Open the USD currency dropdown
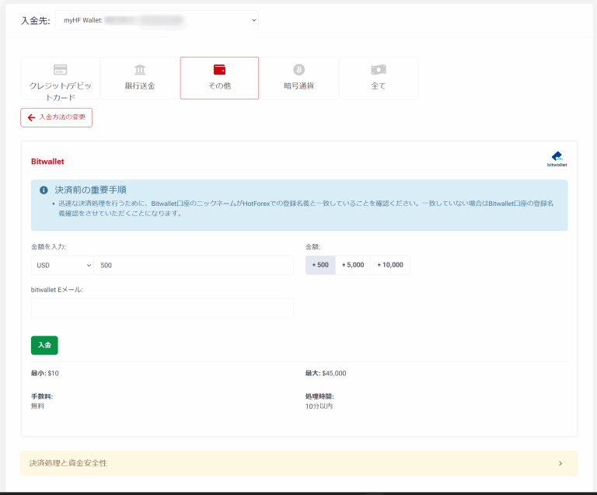The width and height of the screenshot is (597, 495). (62, 265)
